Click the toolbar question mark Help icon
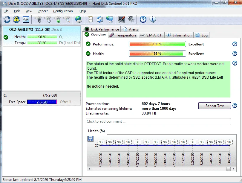 click(x=143, y=19)
